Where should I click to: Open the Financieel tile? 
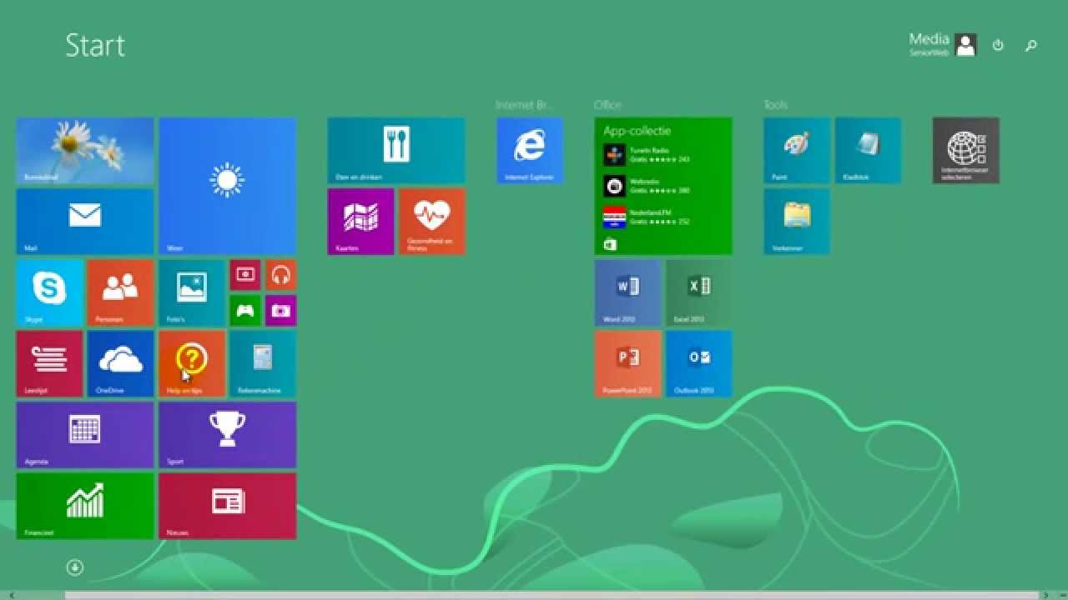click(85, 506)
